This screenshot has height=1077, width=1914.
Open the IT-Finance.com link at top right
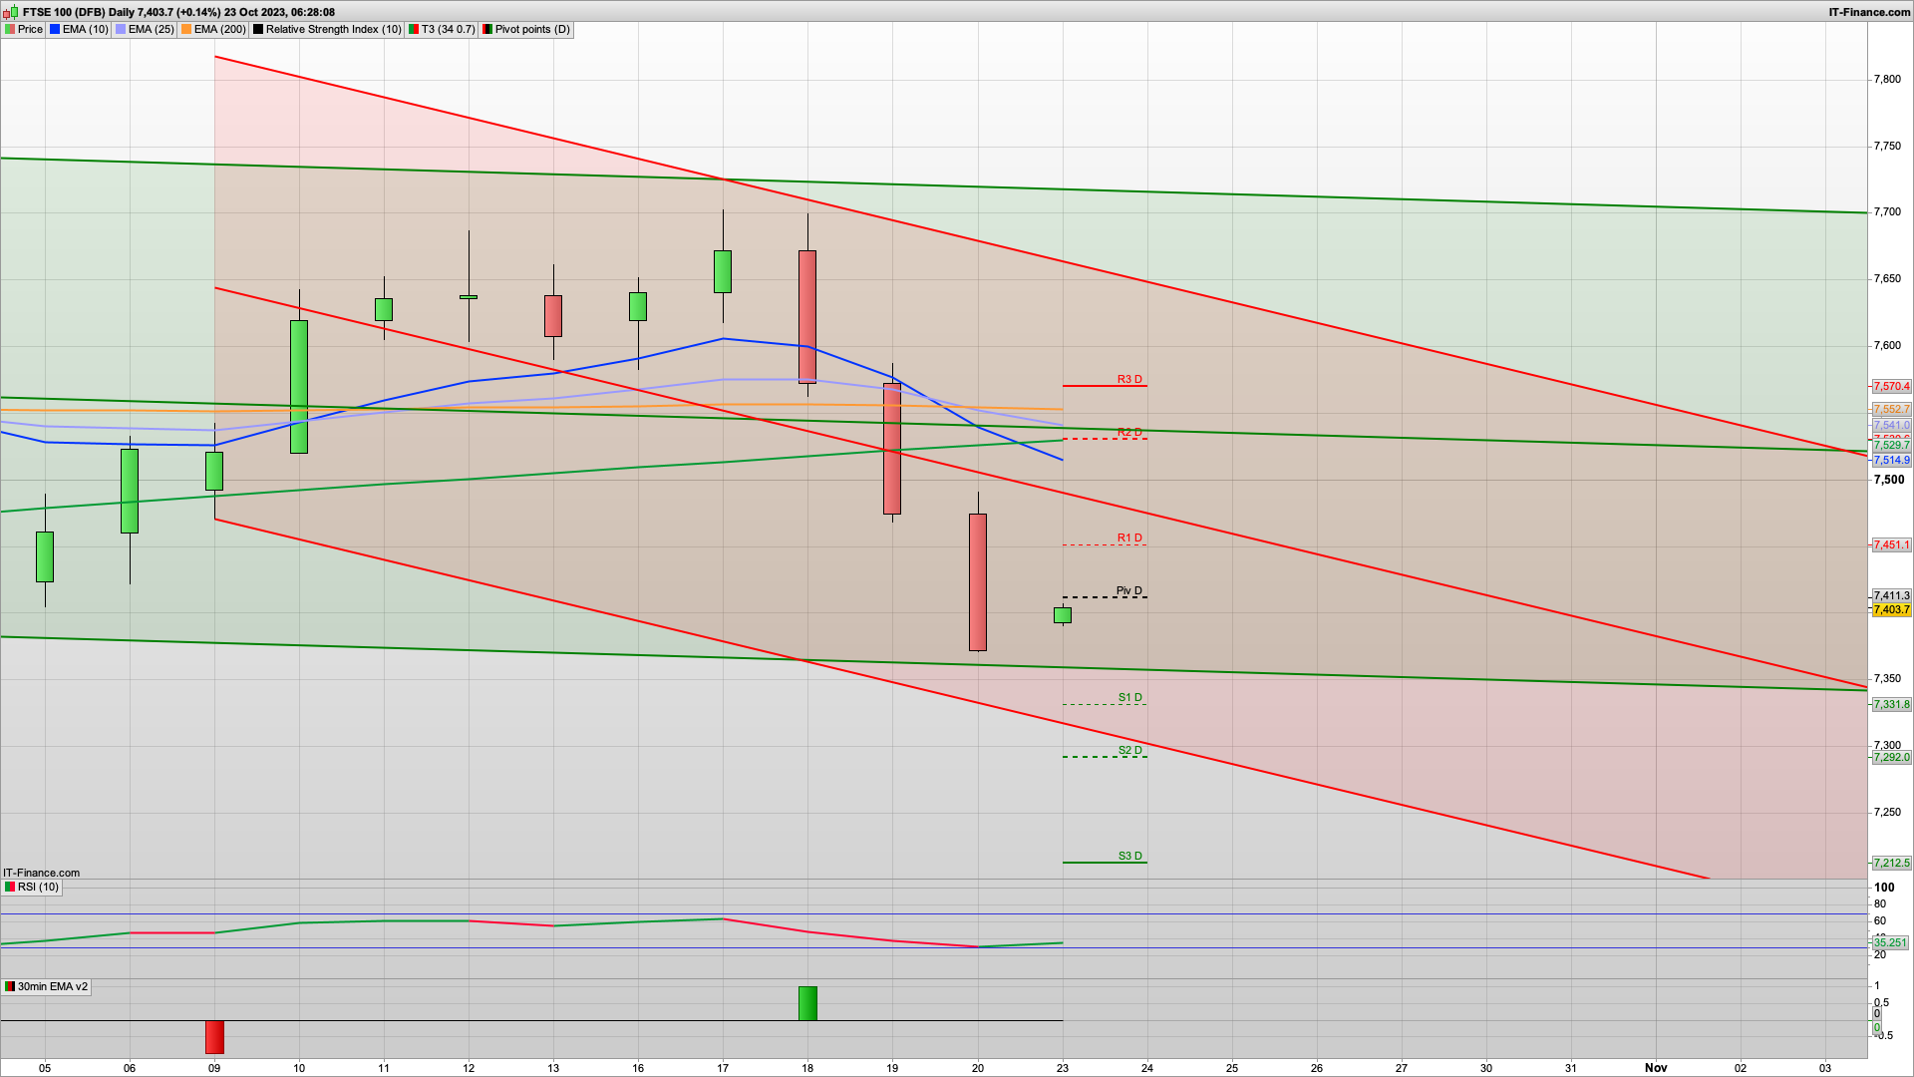click(x=1869, y=12)
